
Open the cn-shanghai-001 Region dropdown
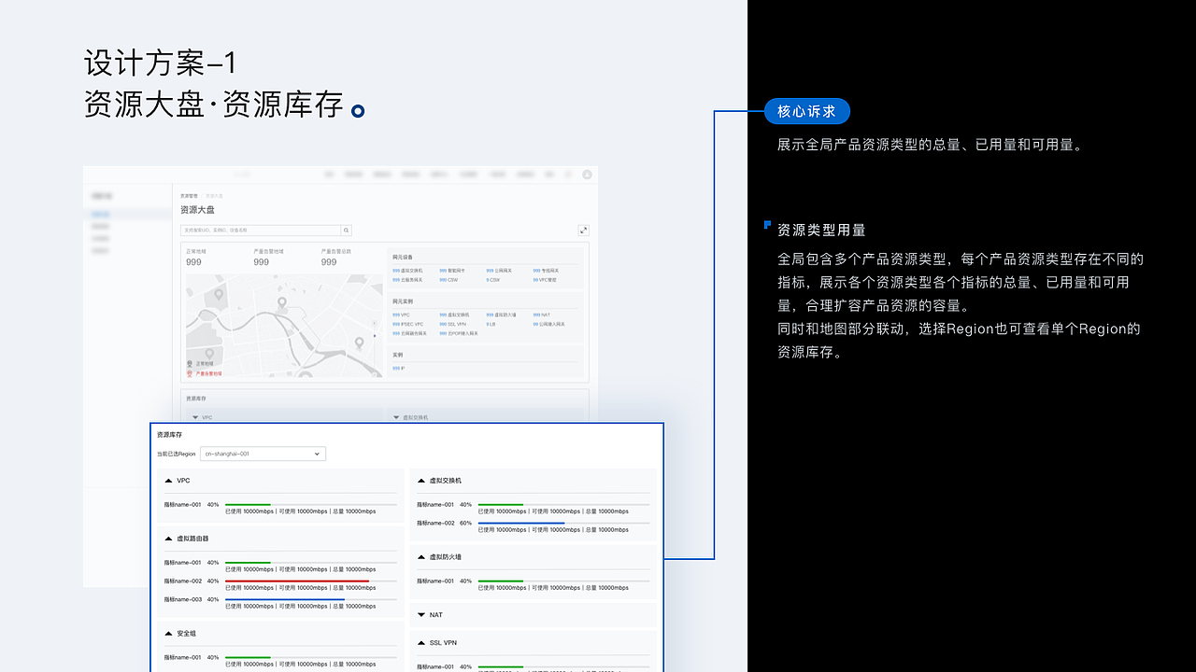pyautogui.click(x=262, y=454)
